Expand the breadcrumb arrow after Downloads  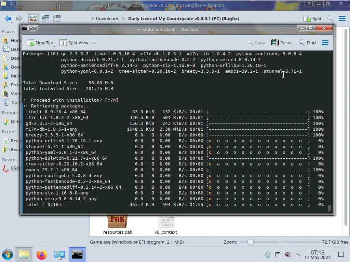pos(123,18)
